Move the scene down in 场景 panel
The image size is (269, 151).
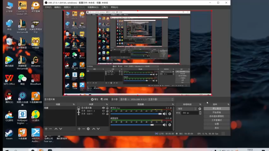(61, 129)
